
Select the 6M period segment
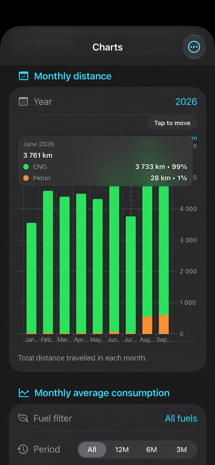click(x=151, y=449)
